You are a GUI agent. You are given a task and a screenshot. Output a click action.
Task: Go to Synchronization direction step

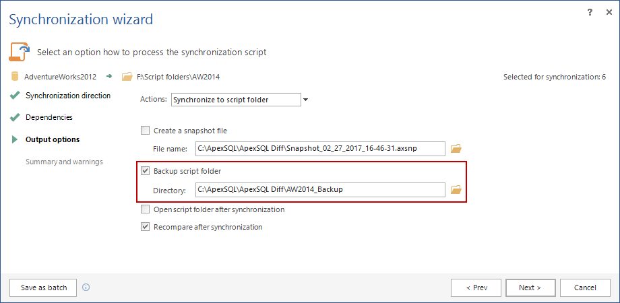click(67, 96)
